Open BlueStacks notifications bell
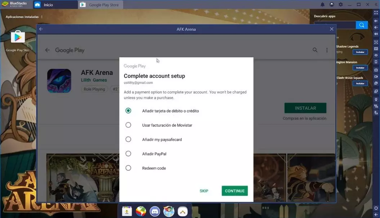Image resolution: width=380 pixels, height=218 pixels. point(322,5)
